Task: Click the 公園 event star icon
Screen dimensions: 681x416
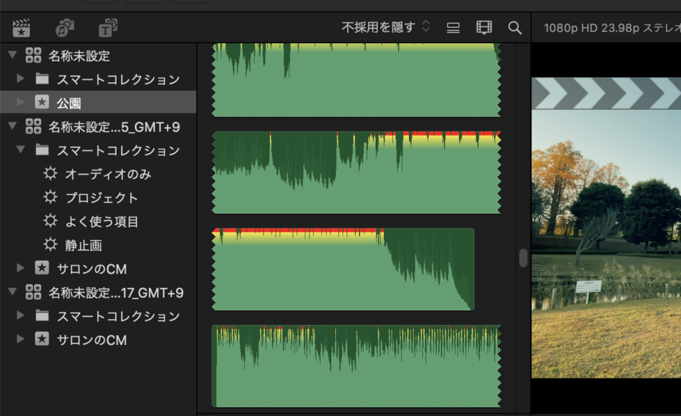Action: (x=42, y=102)
